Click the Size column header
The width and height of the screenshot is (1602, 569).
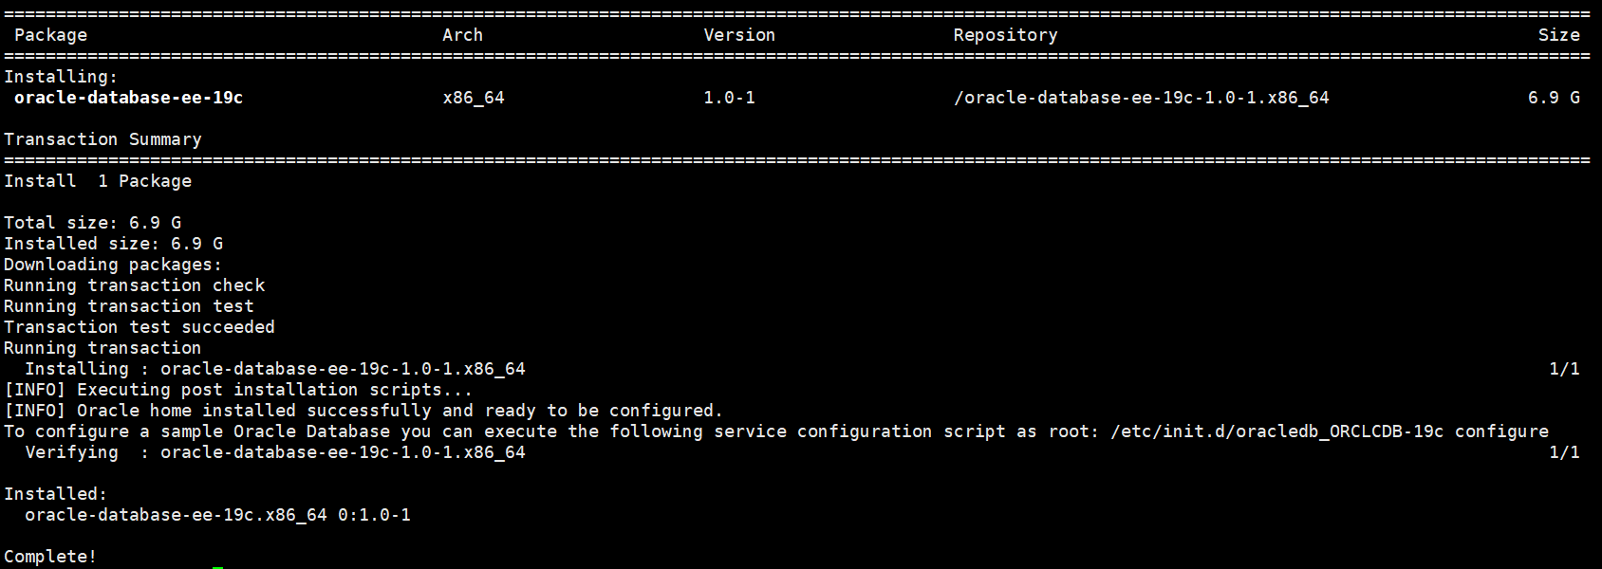click(x=1558, y=35)
